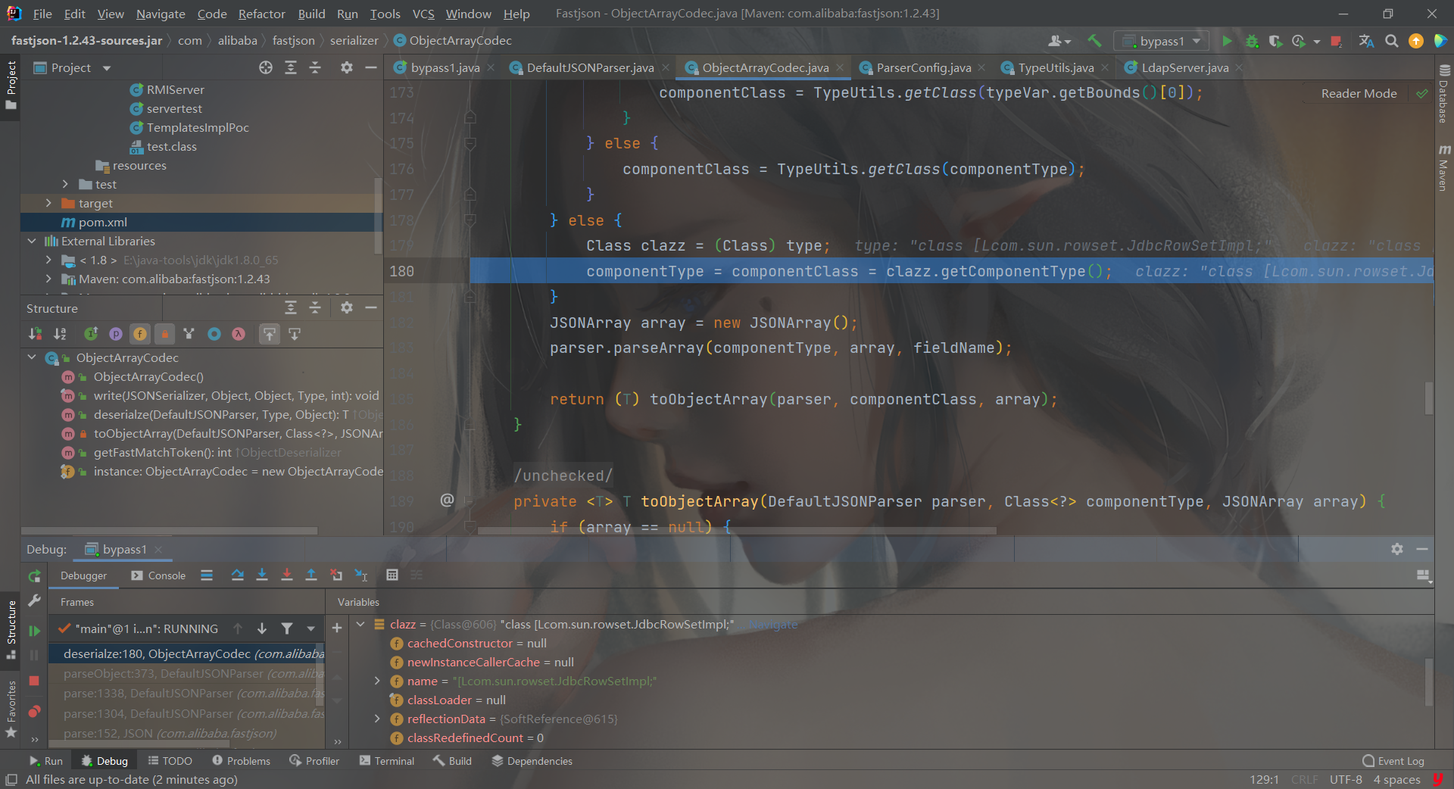This screenshot has width=1454, height=789.
Task: Switch to DefaultJSONParser.java tab
Action: (590, 67)
